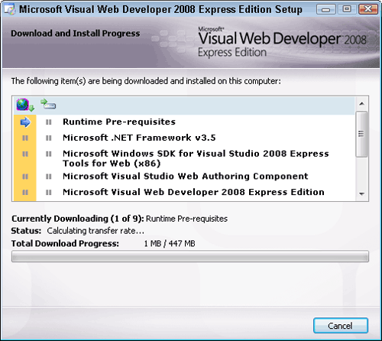Image resolution: width=382 pixels, height=341 pixels.
Task: Click the install column header icon
Action: [48, 104]
